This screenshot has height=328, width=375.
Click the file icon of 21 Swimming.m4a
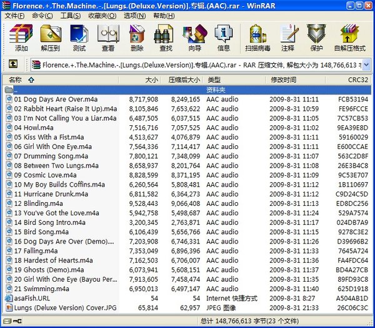click(x=9, y=289)
